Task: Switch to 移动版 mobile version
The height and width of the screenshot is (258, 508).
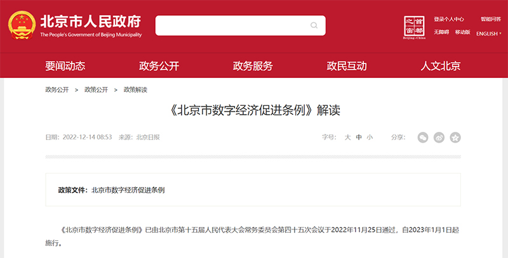Action: (462, 32)
